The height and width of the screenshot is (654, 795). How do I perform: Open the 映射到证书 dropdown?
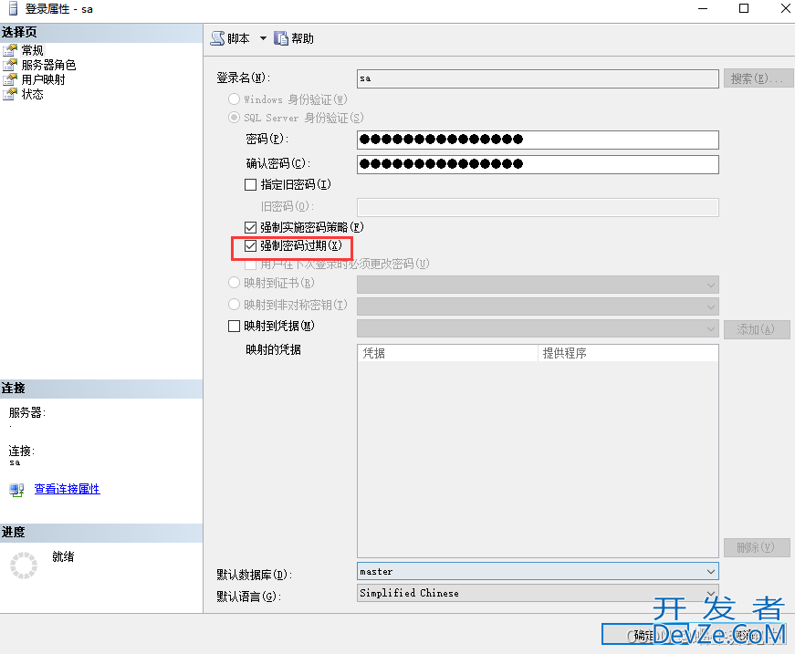click(538, 285)
